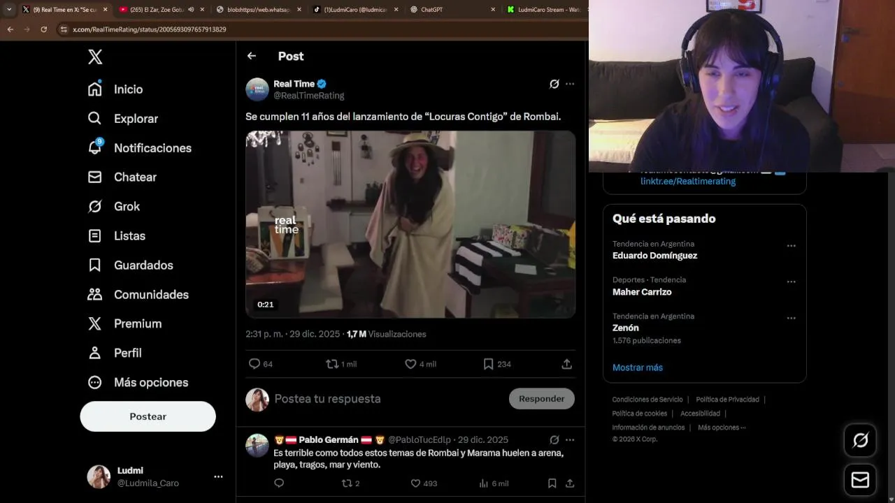Open three-dot menu on Real Time post

pos(570,84)
